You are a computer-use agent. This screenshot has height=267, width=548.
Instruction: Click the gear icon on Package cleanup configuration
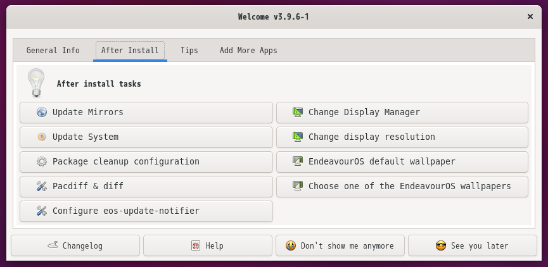point(42,161)
